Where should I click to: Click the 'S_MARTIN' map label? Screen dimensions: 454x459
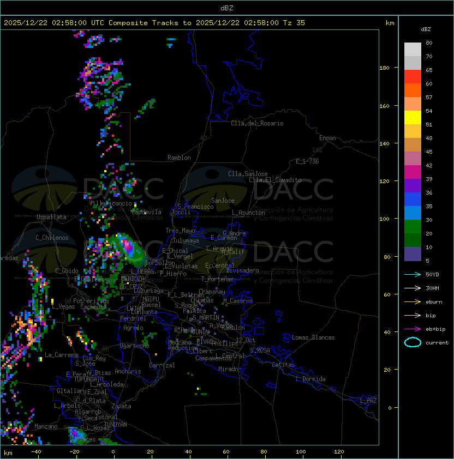point(206,318)
